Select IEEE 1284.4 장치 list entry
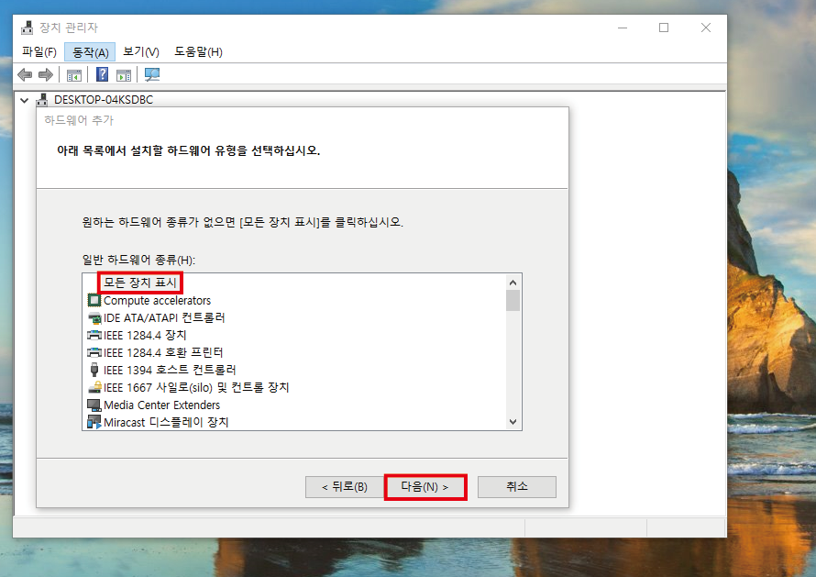Viewport: 816px width, 577px height. pyautogui.click(x=145, y=335)
